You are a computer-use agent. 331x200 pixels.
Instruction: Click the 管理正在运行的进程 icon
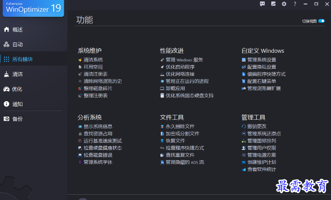pos(162,81)
